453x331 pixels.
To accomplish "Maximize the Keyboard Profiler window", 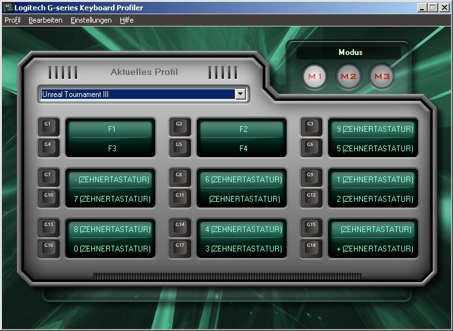I will tap(432, 8).
